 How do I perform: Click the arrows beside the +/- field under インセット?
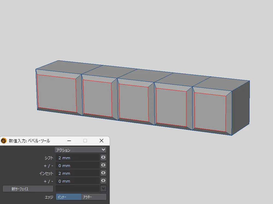[103, 181]
